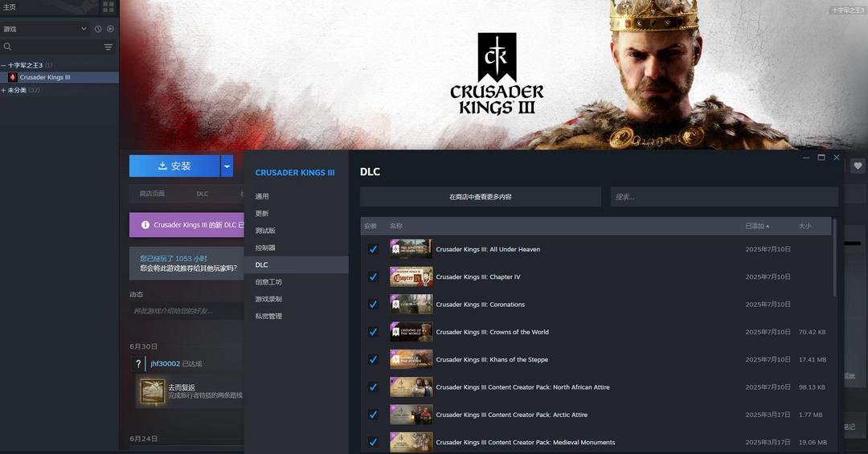Screen dimensions: 868x454
Task: Select DLC section in properties sidebar
Action: click(296, 264)
